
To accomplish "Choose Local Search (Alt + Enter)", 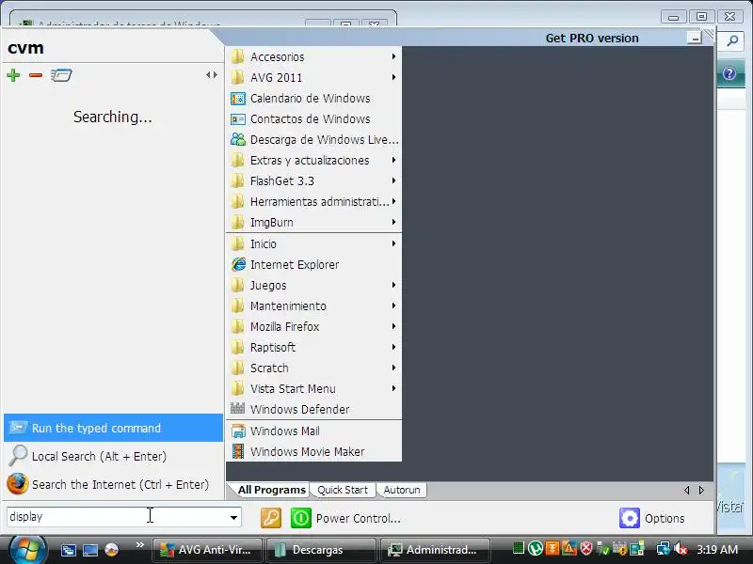I will click(113, 456).
